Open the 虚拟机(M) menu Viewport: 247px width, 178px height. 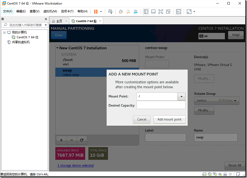(50, 11)
